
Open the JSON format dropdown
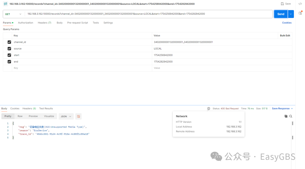click(66, 116)
